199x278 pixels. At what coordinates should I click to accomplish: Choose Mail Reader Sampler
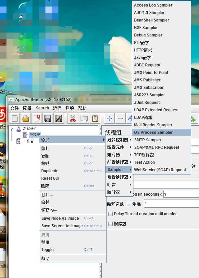(x=161, y=125)
